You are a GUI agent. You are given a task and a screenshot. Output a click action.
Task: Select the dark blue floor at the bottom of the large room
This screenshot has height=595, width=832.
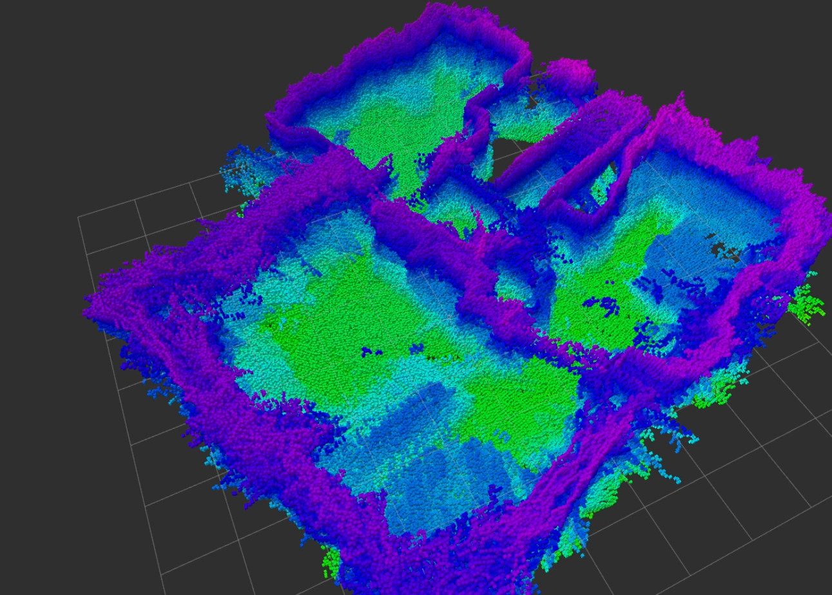[425, 489]
